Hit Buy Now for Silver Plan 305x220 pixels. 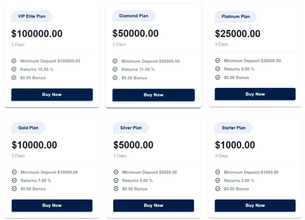click(153, 205)
